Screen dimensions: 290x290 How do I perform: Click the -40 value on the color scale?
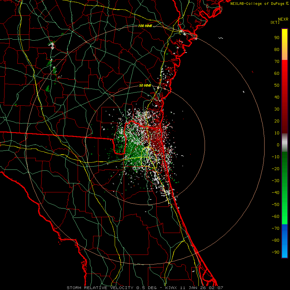coord(275,193)
